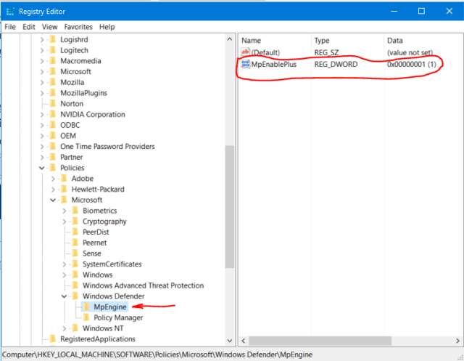This screenshot has height=361, width=464.
Task: Click the values pane horizontal scrollbar thumb
Action: (x=320, y=341)
